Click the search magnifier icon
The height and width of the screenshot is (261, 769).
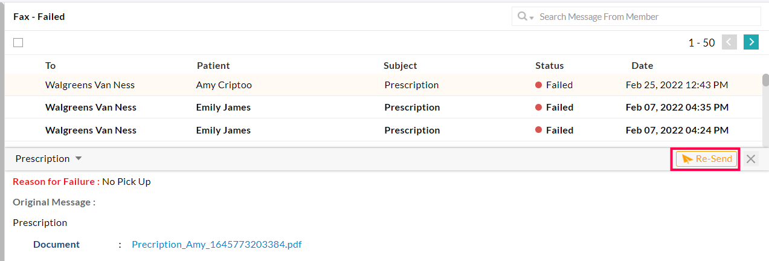pos(522,16)
